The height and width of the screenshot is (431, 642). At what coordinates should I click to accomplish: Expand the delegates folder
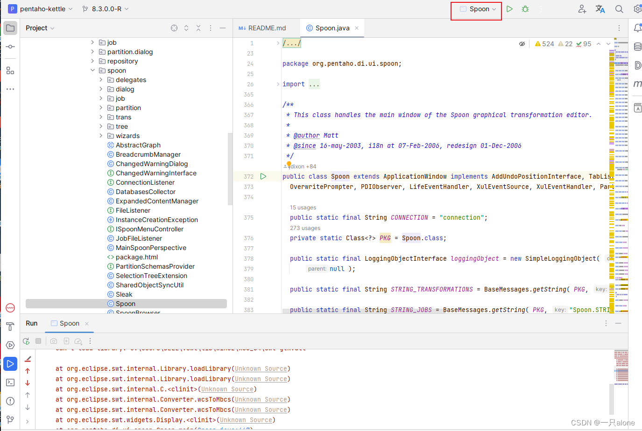click(101, 80)
